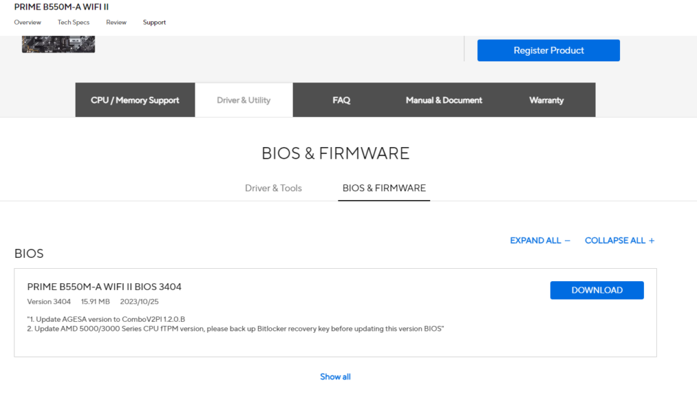Switch to the Driver & Tools section

273,188
